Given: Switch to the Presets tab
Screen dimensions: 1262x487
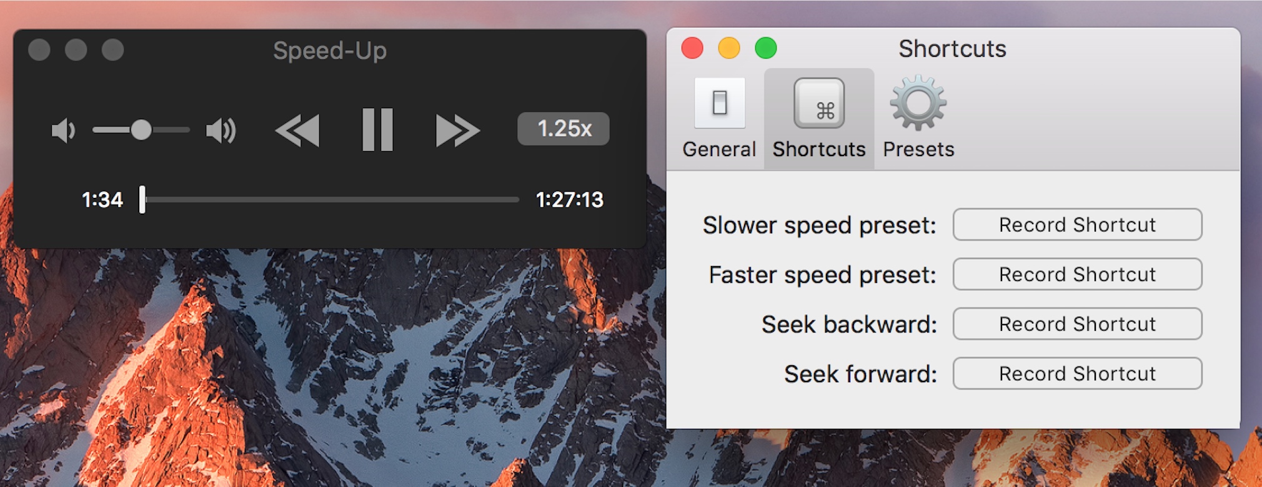Looking at the screenshot, I should coord(918,149).
